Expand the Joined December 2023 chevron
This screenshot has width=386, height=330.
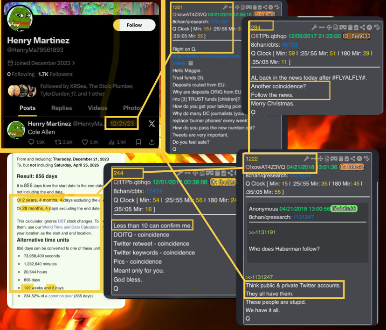(x=74, y=63)
